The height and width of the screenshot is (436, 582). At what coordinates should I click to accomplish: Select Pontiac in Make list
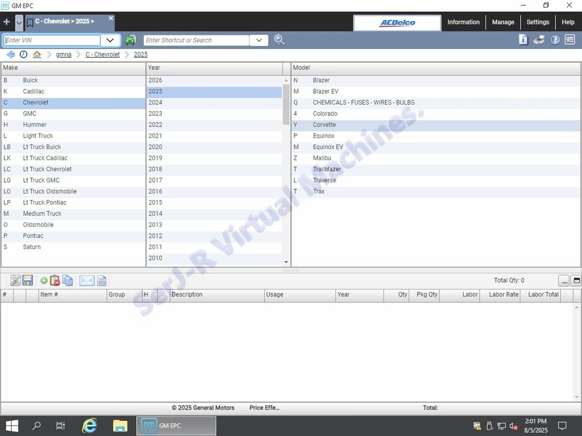click(74, 236)
